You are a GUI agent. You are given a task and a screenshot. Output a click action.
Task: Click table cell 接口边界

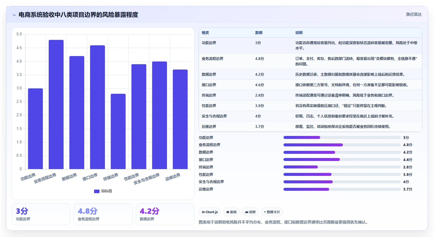(x=209, y=85)
